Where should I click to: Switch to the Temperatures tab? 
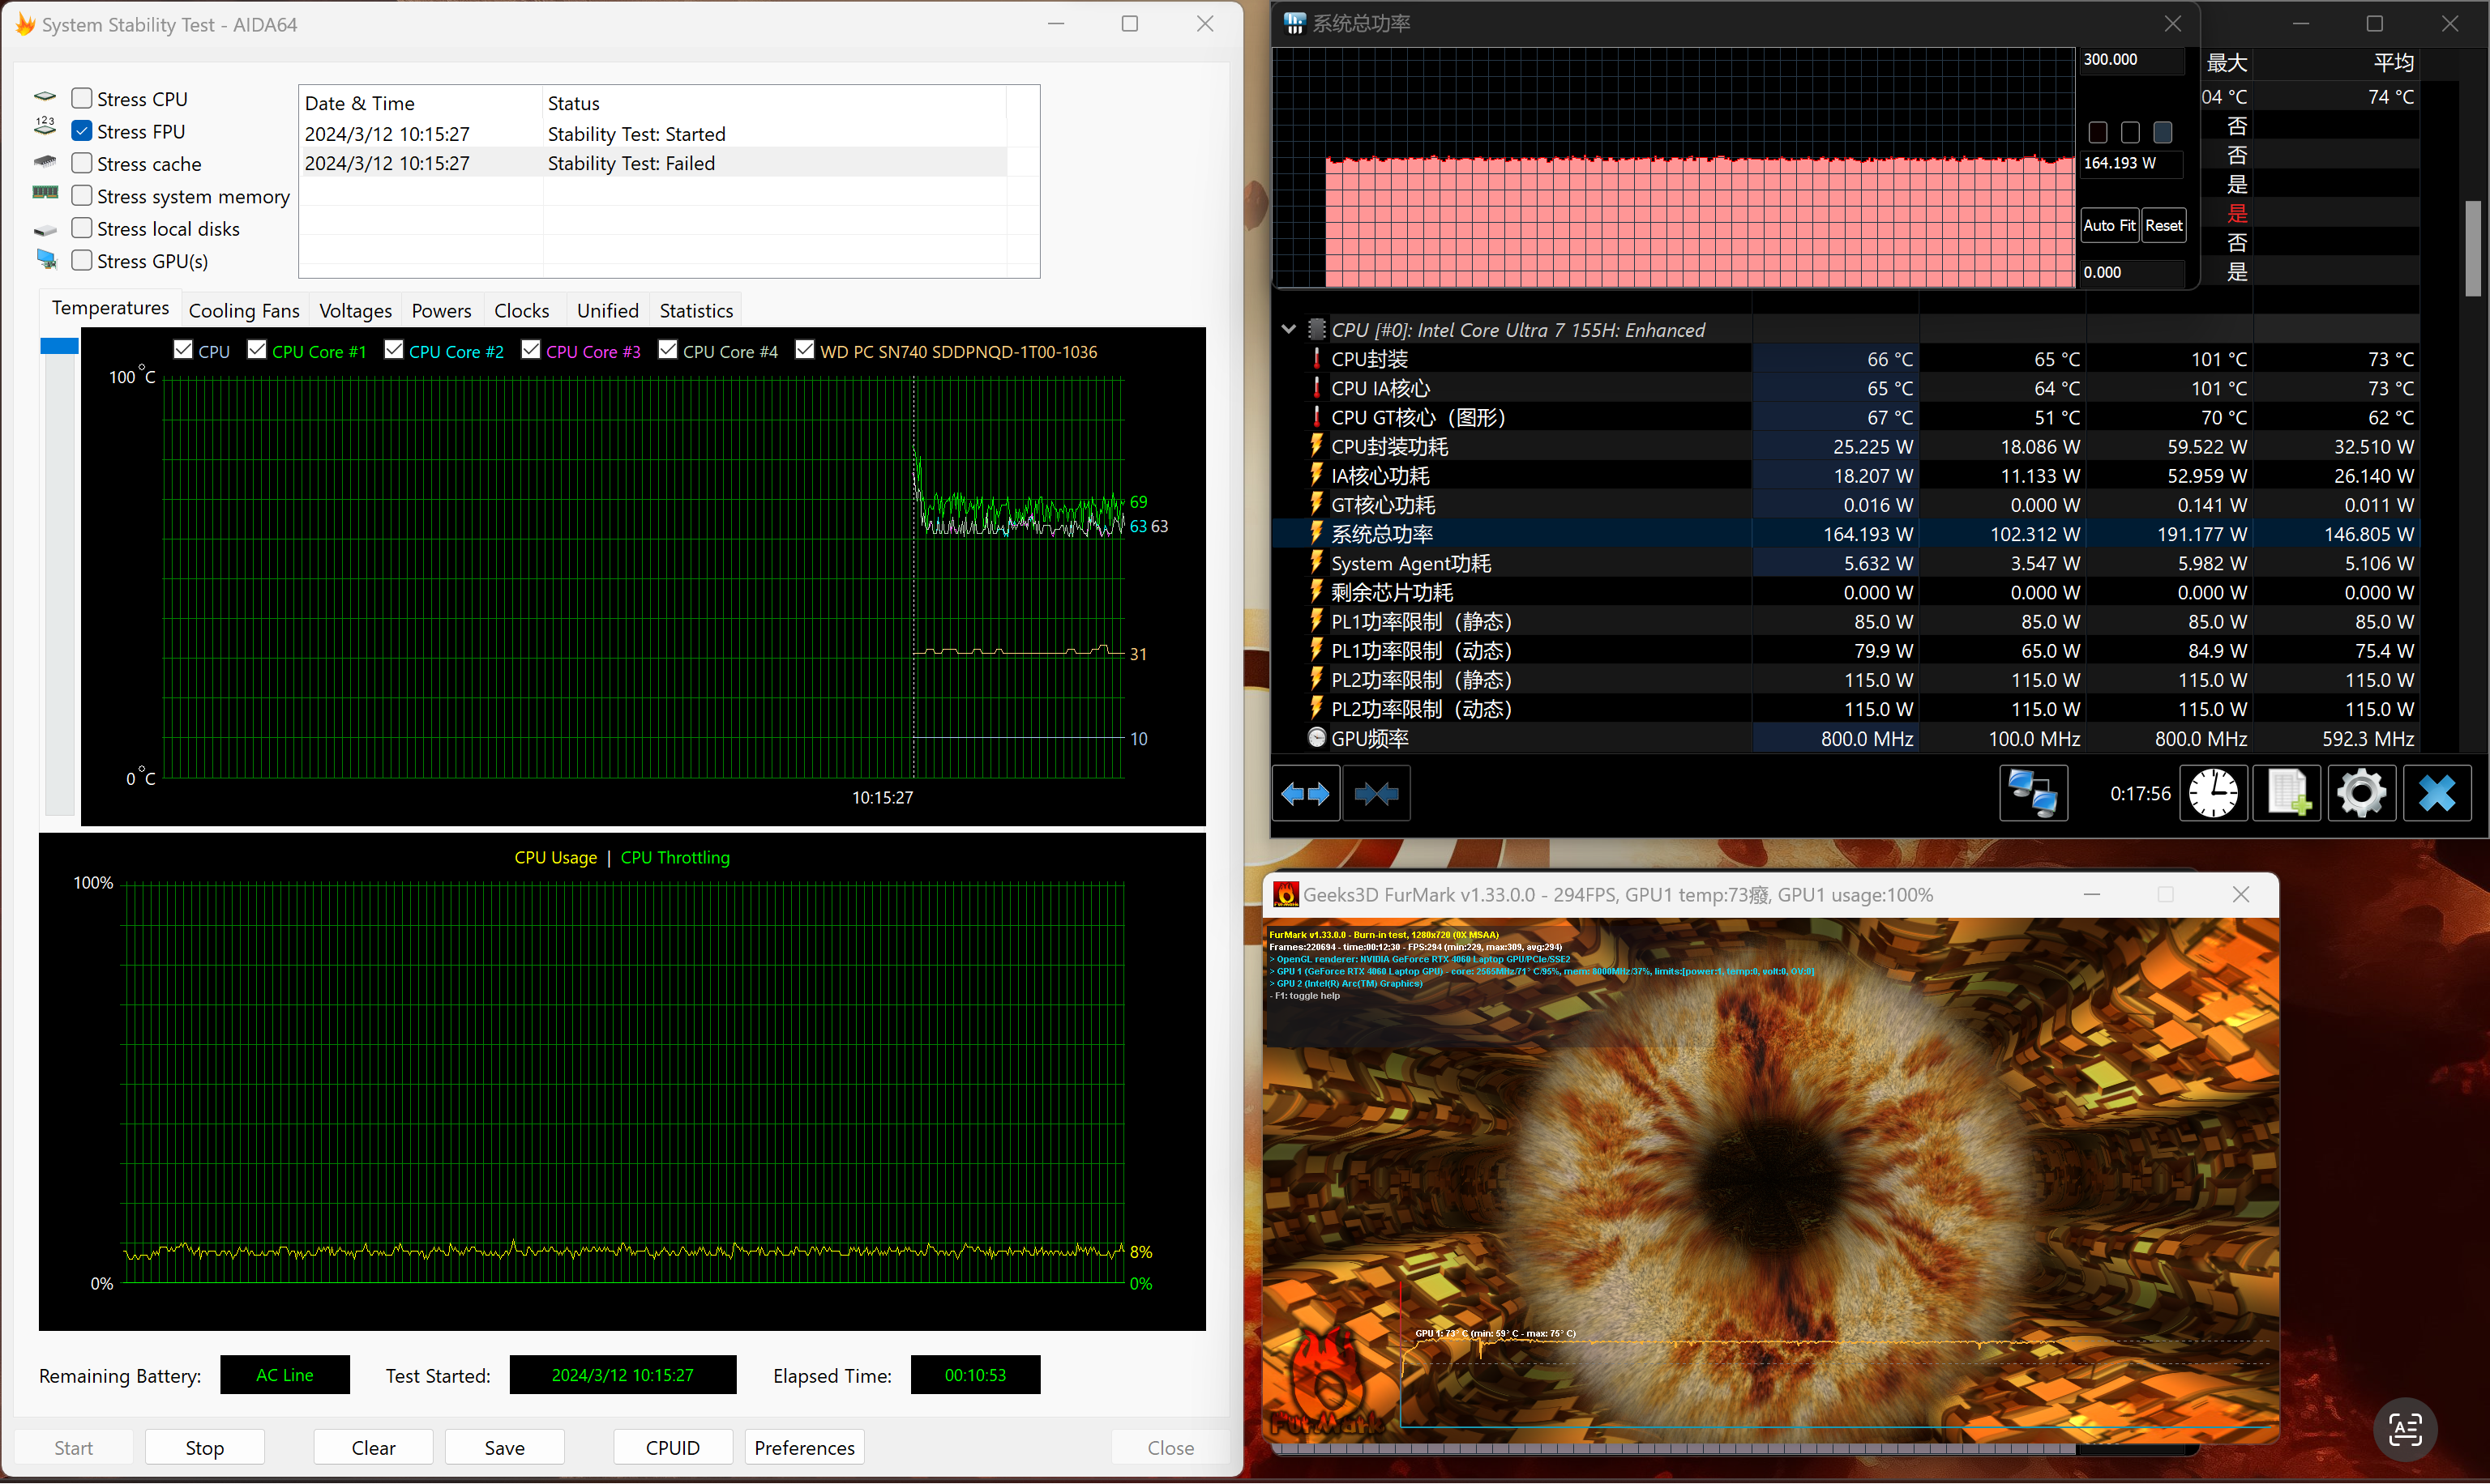[x=110, y=308]
